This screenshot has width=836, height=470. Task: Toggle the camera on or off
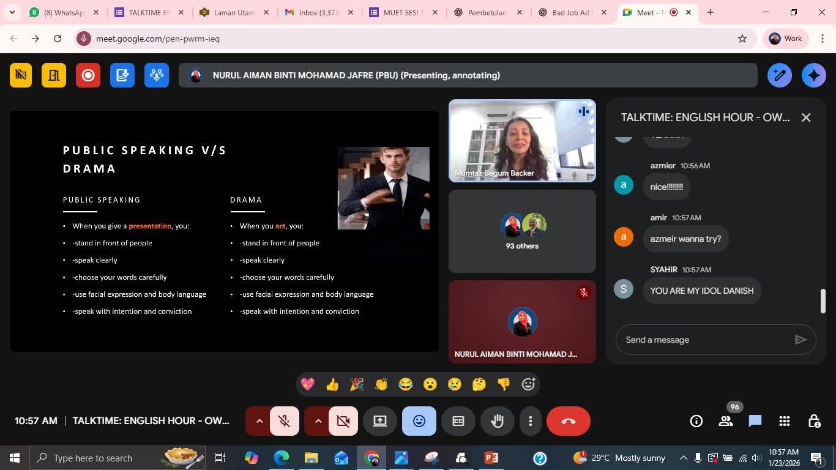click(343, 421)
